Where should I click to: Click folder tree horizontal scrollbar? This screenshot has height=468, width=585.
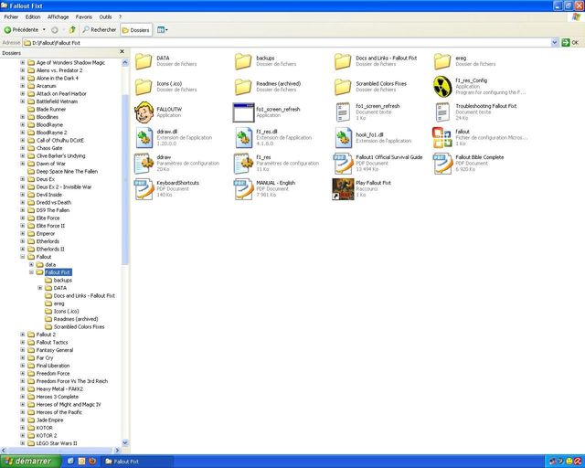pos(59,451)
